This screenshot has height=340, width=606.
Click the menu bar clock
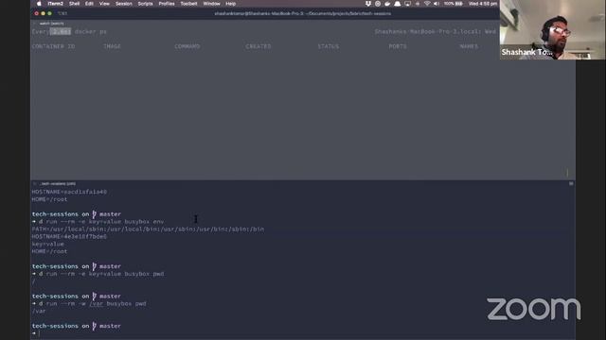[x=483, y=4]
